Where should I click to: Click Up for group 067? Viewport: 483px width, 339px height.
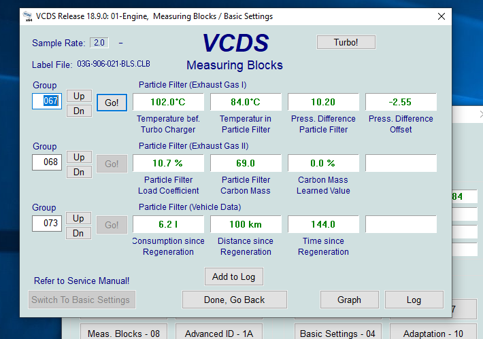79,96
